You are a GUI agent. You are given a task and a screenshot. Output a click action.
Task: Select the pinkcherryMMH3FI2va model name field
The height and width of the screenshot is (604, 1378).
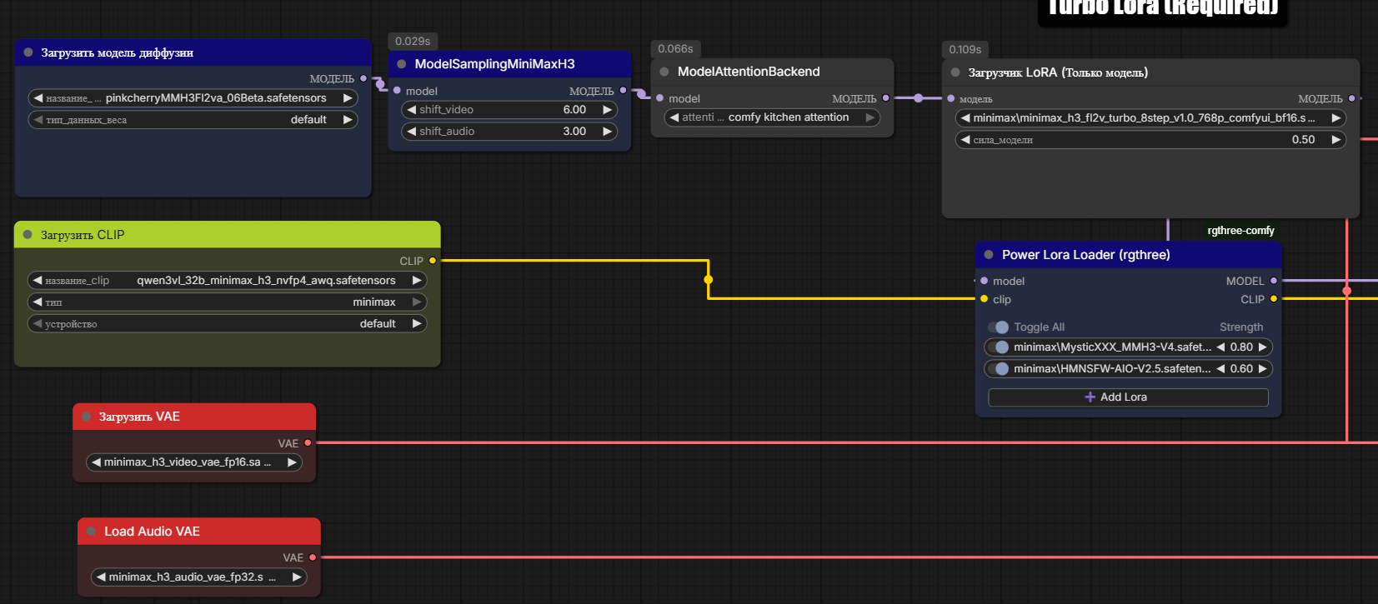click(193, 98)
